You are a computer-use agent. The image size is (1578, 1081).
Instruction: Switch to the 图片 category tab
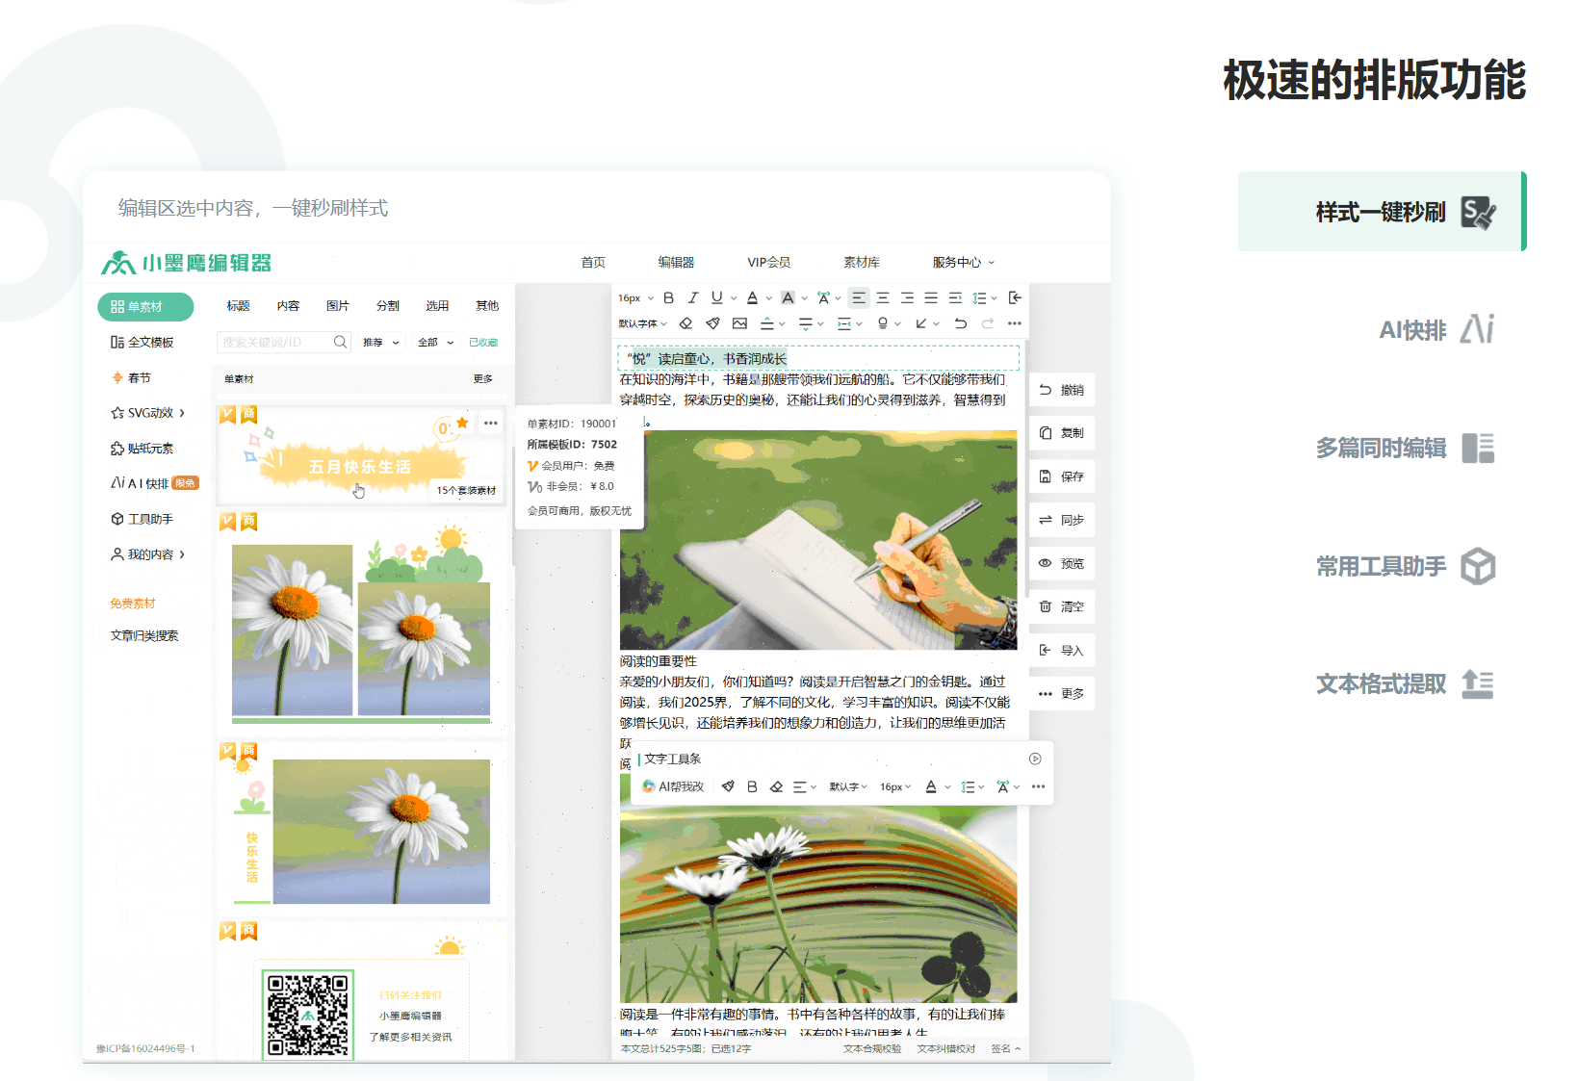click(338, 305)
